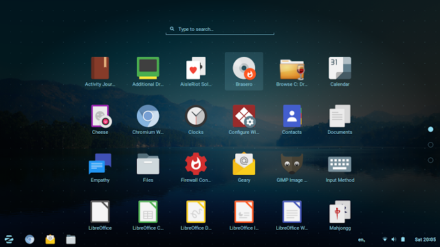Open LibreOffice Calc spreadsheet app
The width and height of the screenshot is (440, 247).
pos(148,215)
